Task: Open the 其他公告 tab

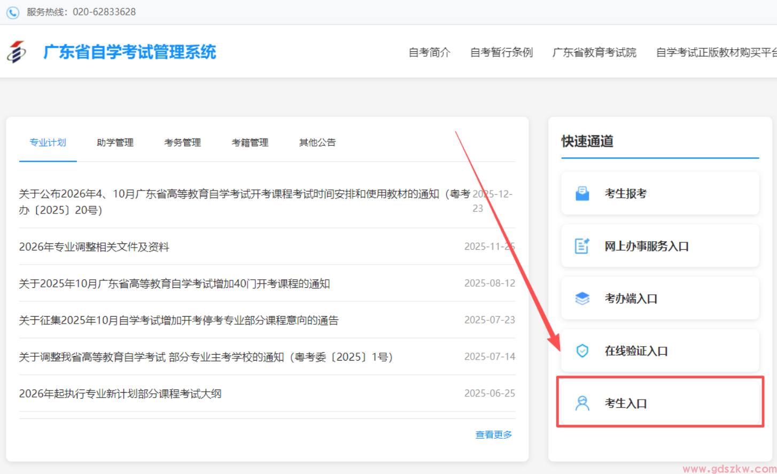Action: click(317, 142)
